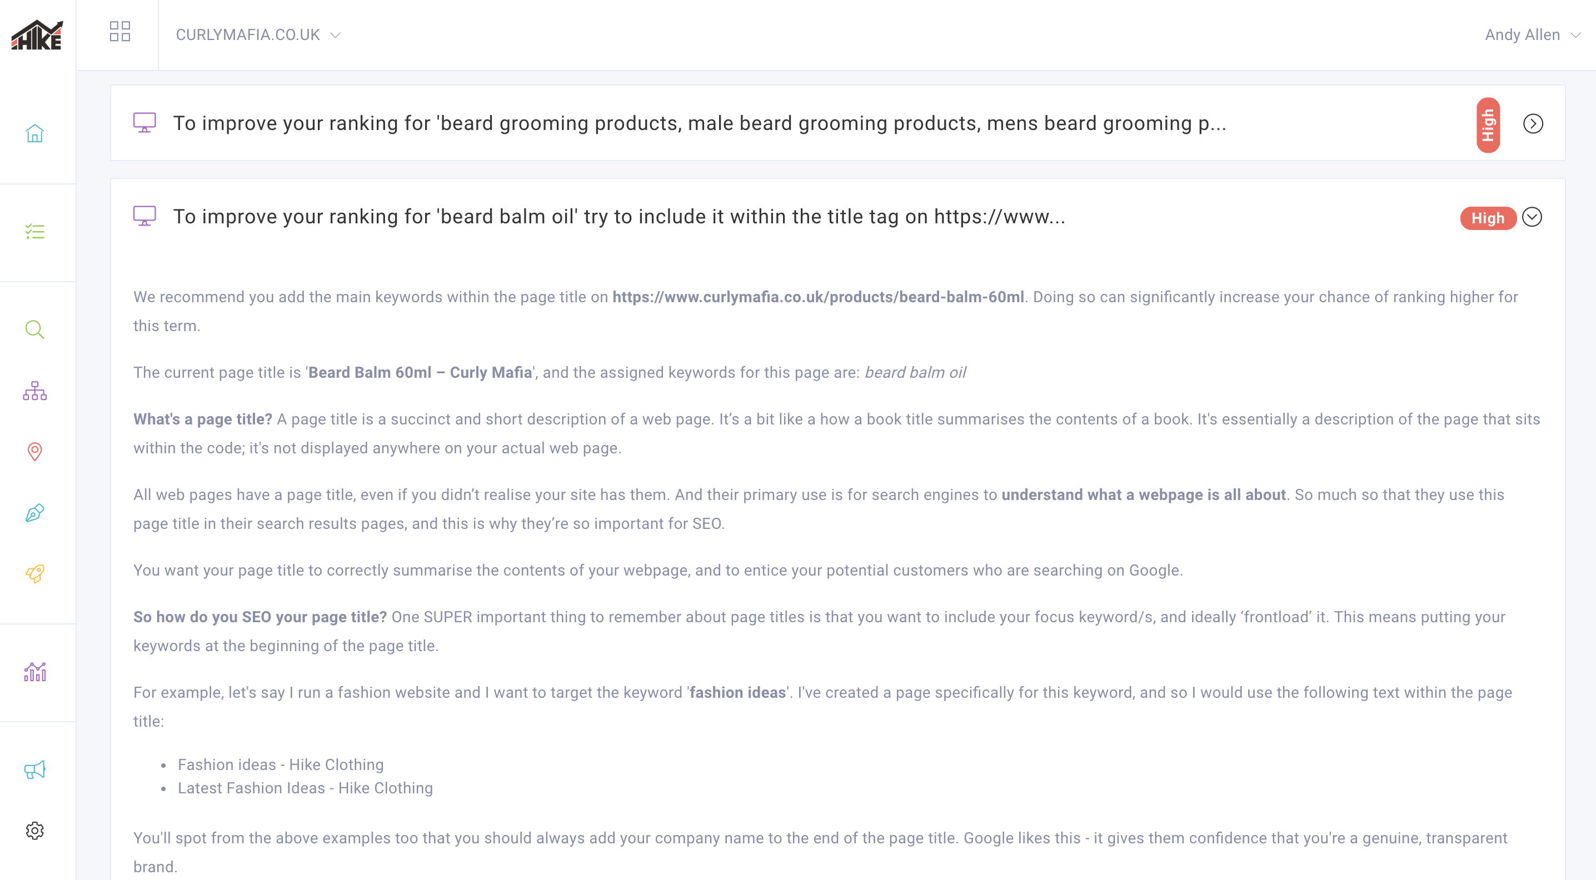Click the beard grooming products action title
This screenshot has width=1596, height=880.
coord(699,123)
